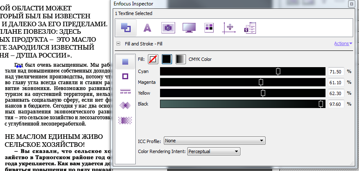This screenshot has height=171, width=359.
Task: Click document line 'НЯ – ДУША РОССИИ»'
Action: tap(36, 55)
